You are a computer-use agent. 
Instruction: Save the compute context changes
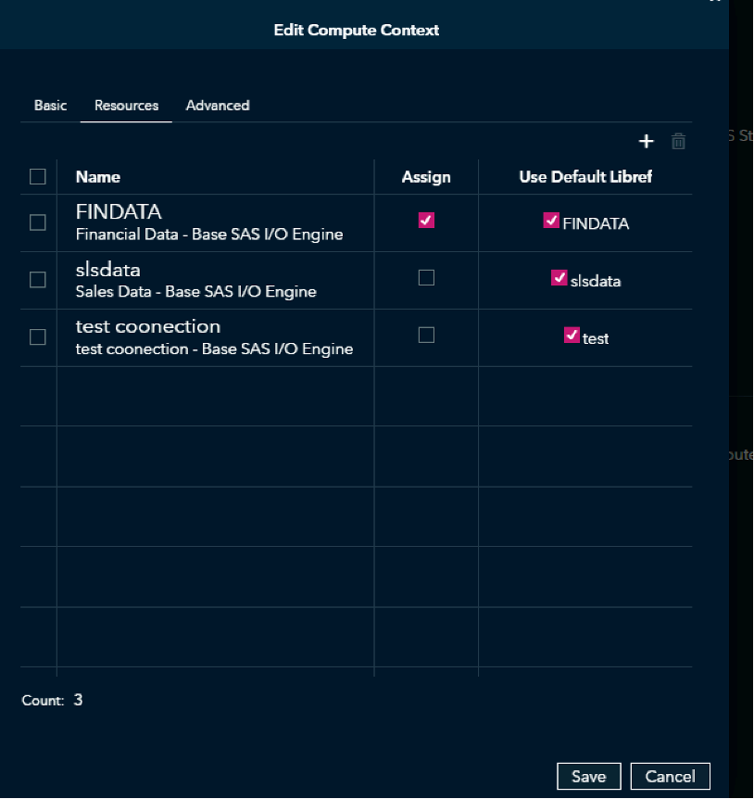588,776
